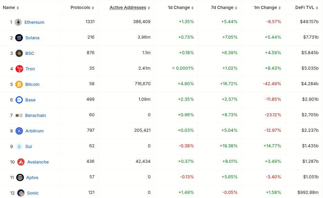Click Bitcoin's DeFi TVL value $4.284b
This screenshot has height=198, width=323.
(x=309, y=84)
